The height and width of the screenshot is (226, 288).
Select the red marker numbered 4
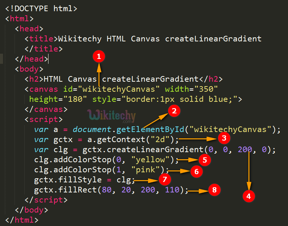(249, 195)
